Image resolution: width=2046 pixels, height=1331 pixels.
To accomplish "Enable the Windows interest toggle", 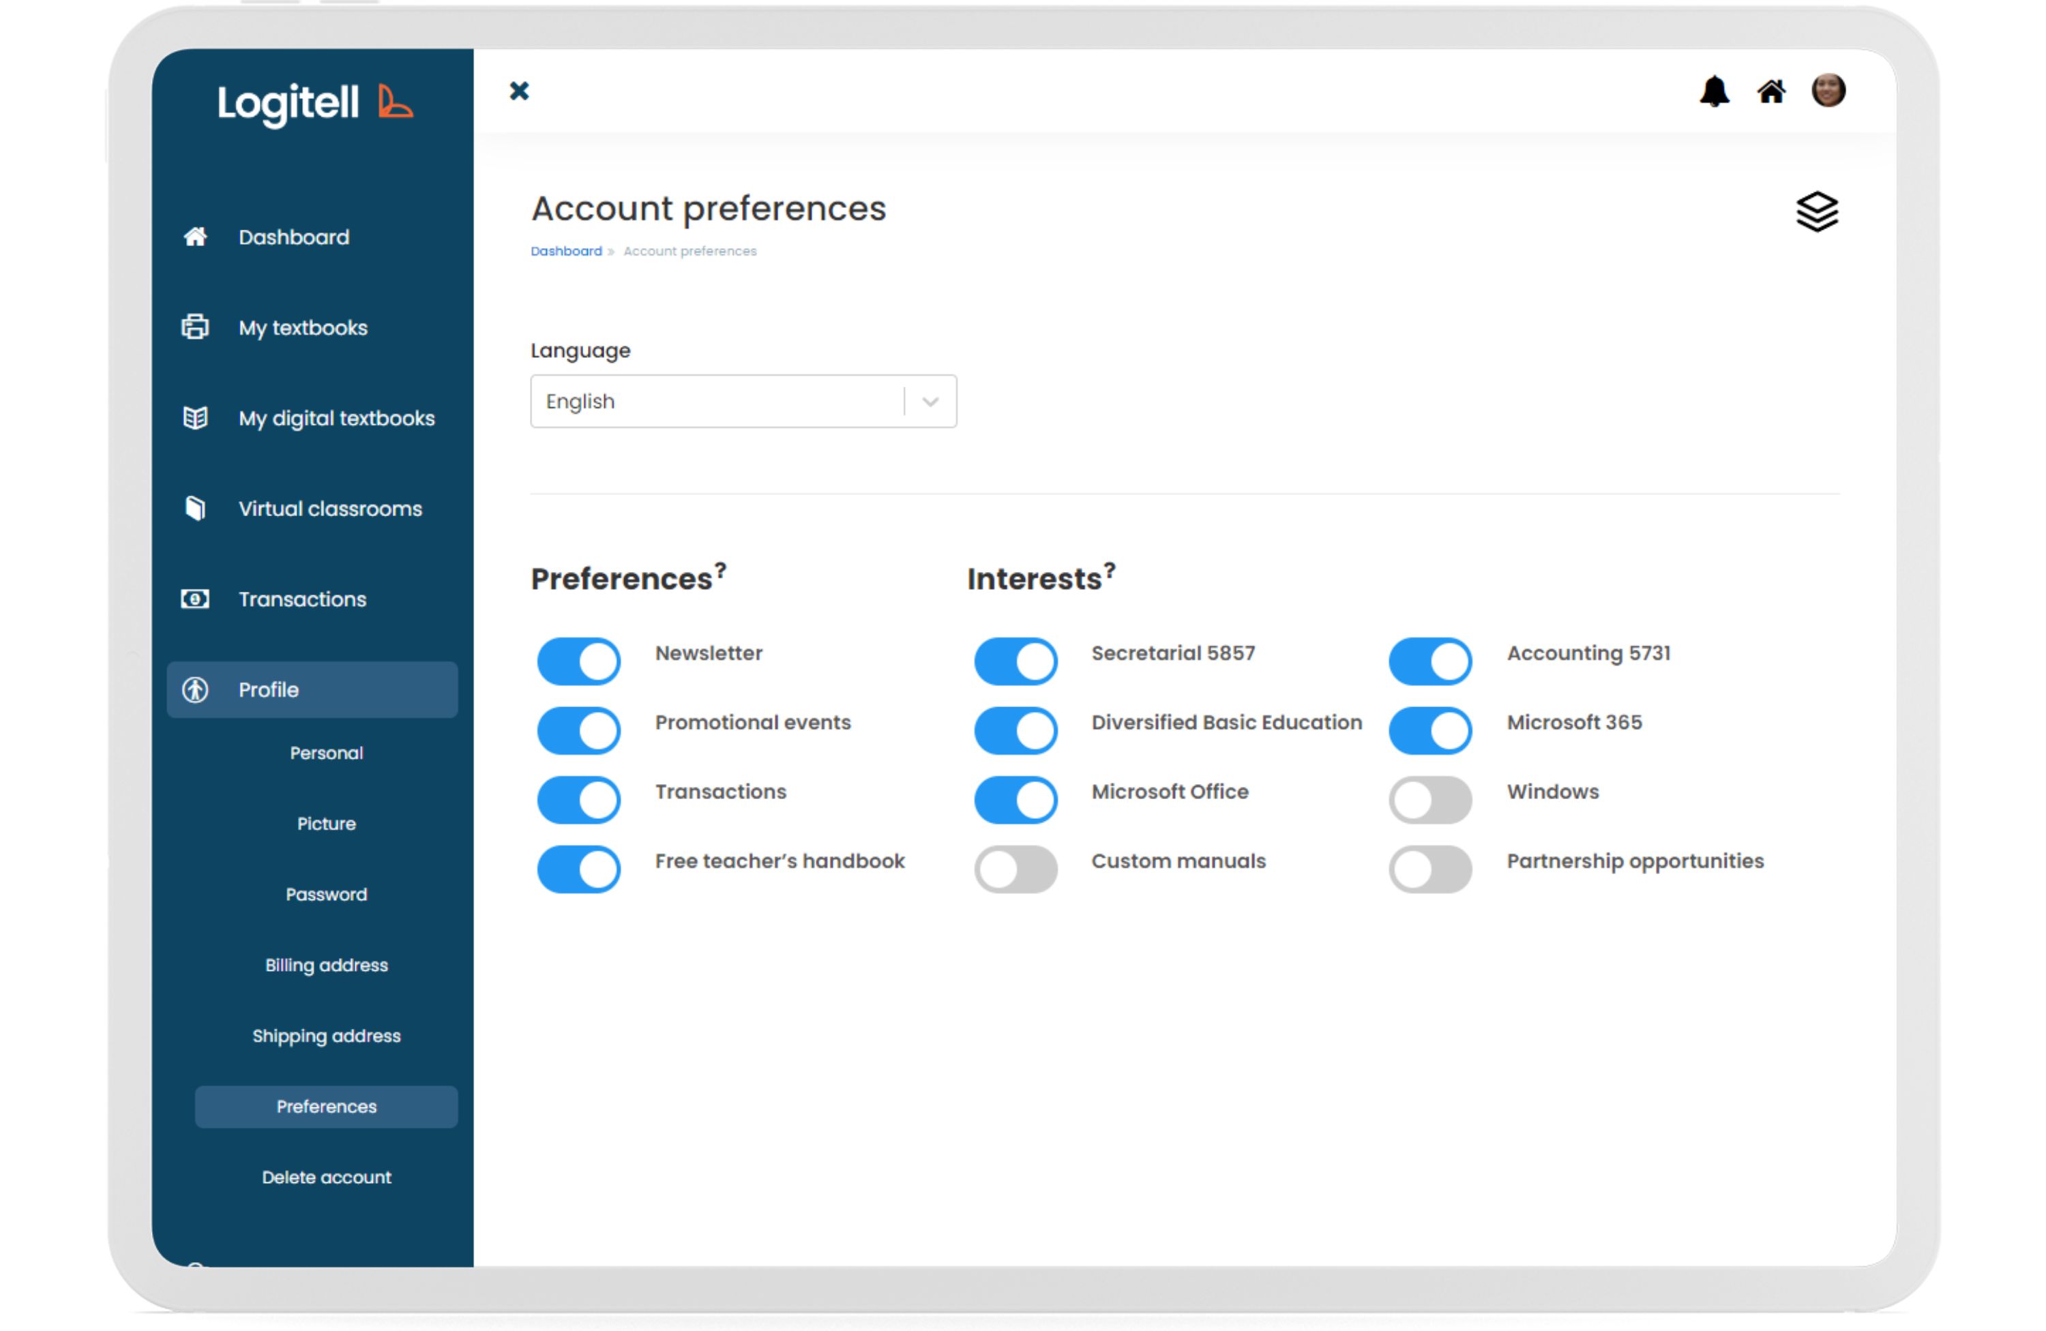I will 1429,799.
